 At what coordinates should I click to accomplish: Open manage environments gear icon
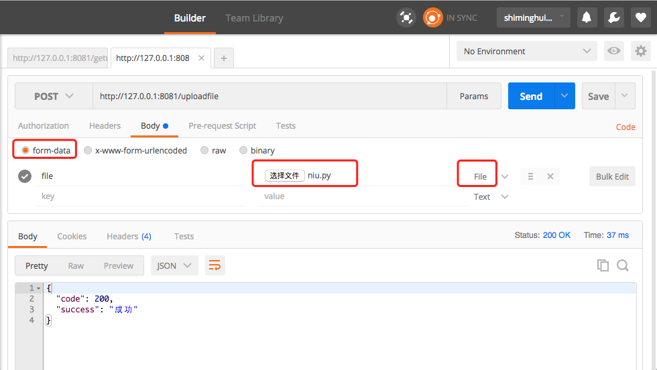coord(641,51)
